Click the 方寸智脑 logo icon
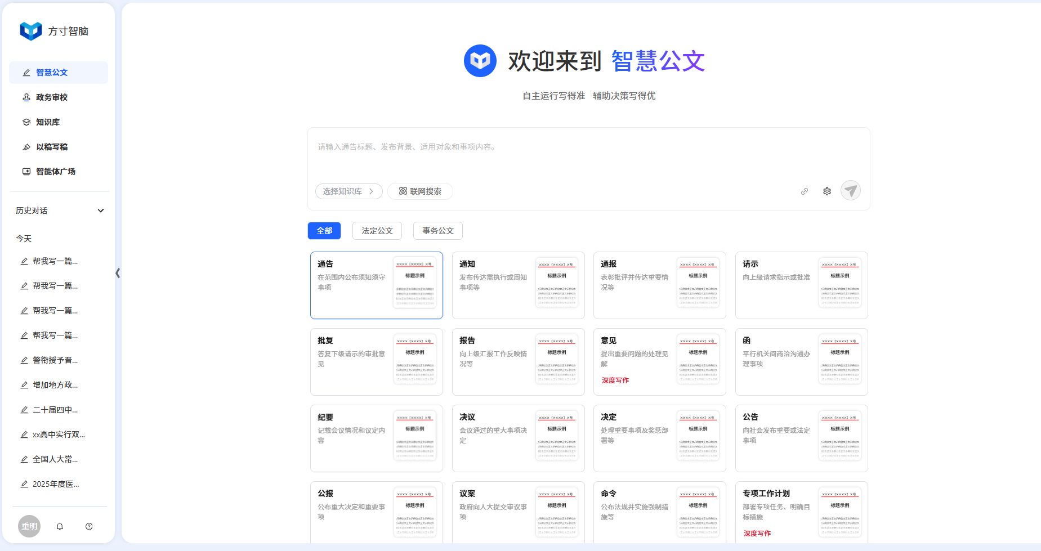The height and width of the screenshot is (551, 1041). tap(31, 31)
